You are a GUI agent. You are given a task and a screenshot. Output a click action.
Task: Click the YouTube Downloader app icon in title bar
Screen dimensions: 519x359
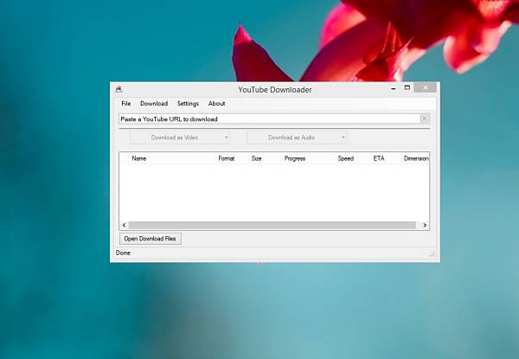(119, 89)
